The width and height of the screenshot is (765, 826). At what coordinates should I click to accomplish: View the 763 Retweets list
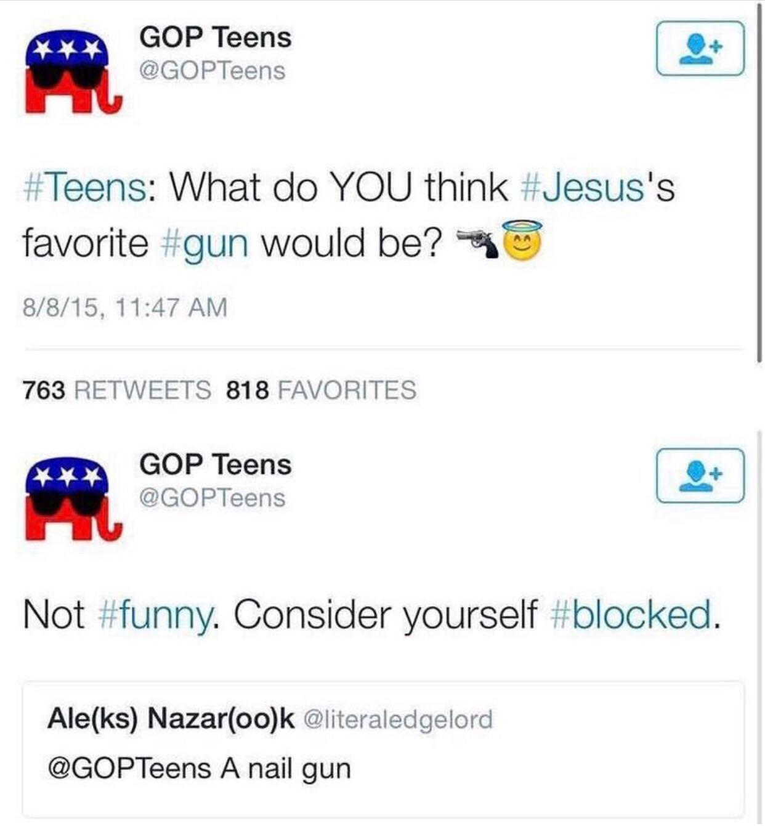point(117,390)
